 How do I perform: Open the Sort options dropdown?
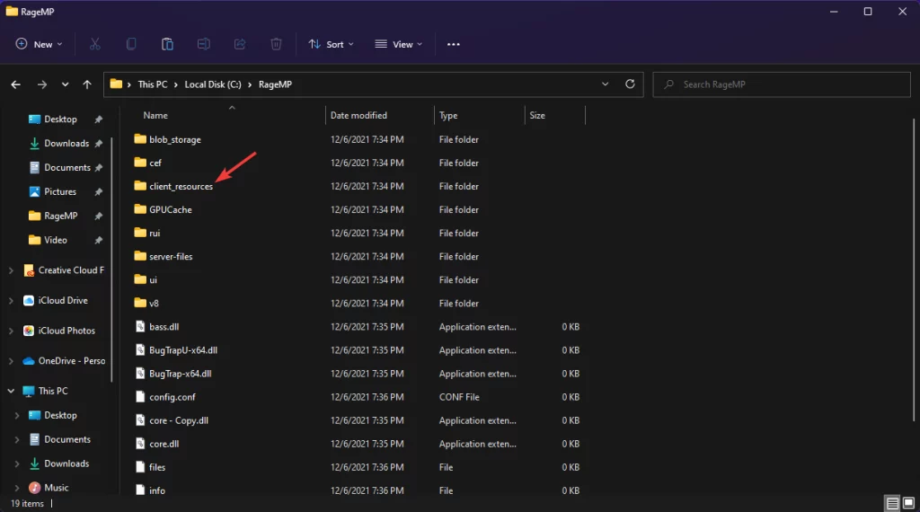click(x=331, y=44)
